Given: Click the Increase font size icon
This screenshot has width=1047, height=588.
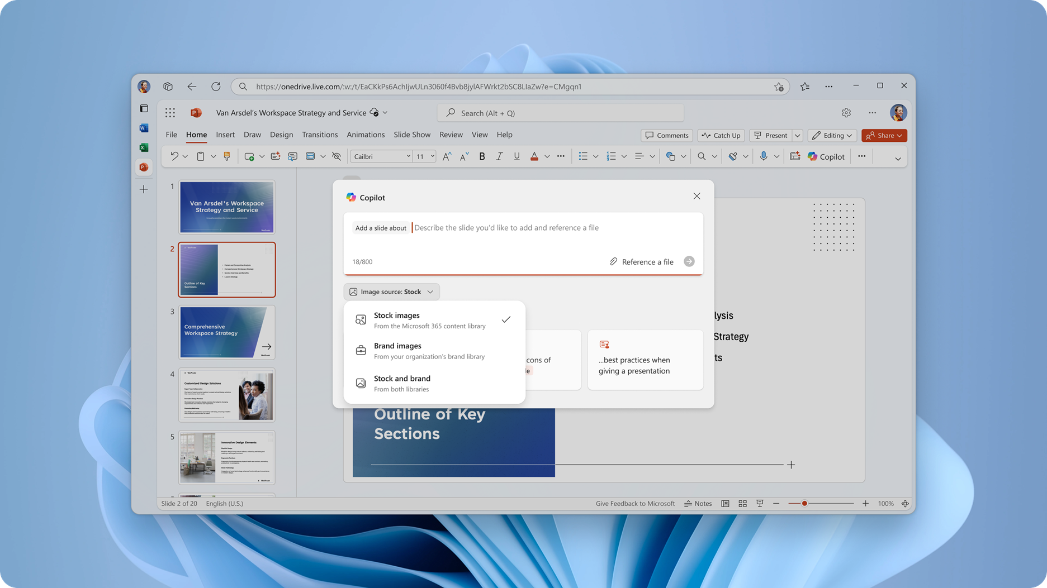Looking at the screenshot, I should (447, 157).
